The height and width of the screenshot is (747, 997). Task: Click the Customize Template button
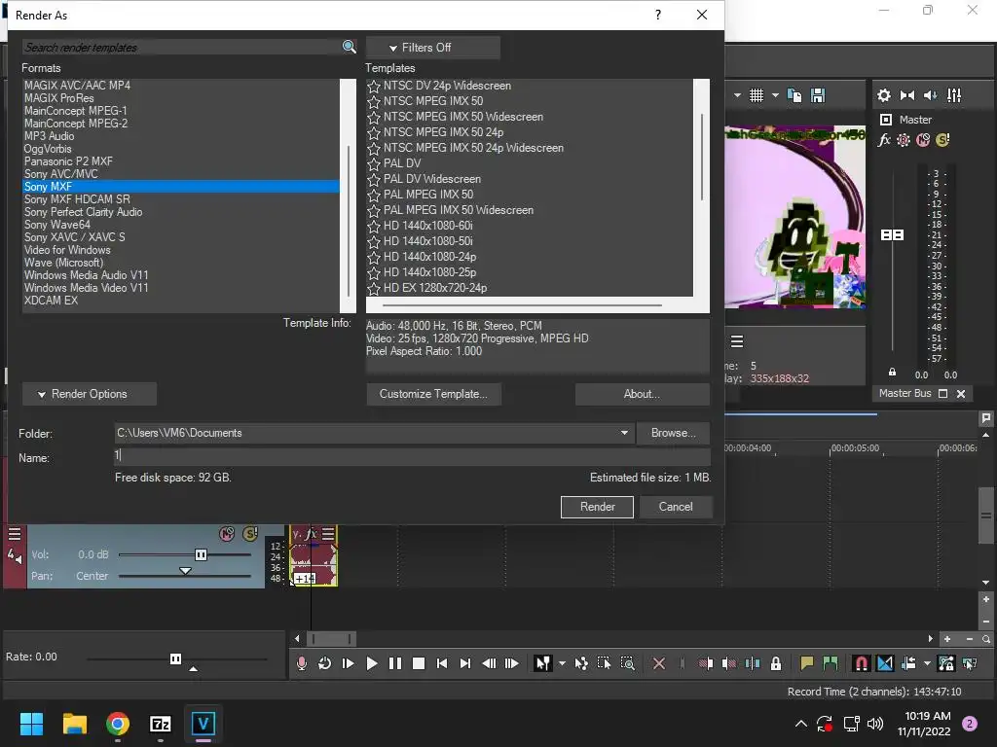point(433,394)
